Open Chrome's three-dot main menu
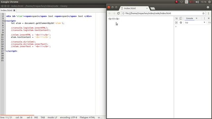 coord(208,13)
